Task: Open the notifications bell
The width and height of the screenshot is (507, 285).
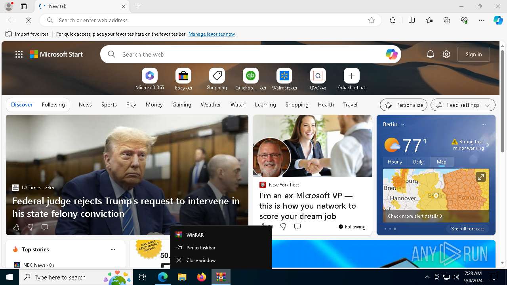Action: click(x=431, y=54)
